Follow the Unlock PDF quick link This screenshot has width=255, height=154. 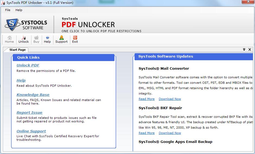click(x=28, y=65)
